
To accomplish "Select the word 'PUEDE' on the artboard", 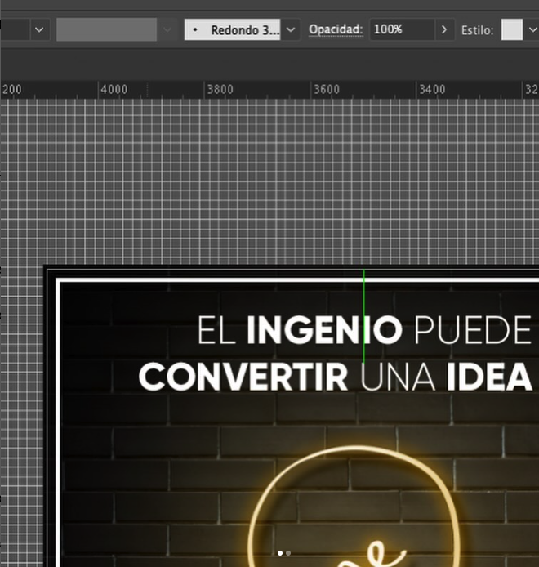I will [x=473, y=331].
